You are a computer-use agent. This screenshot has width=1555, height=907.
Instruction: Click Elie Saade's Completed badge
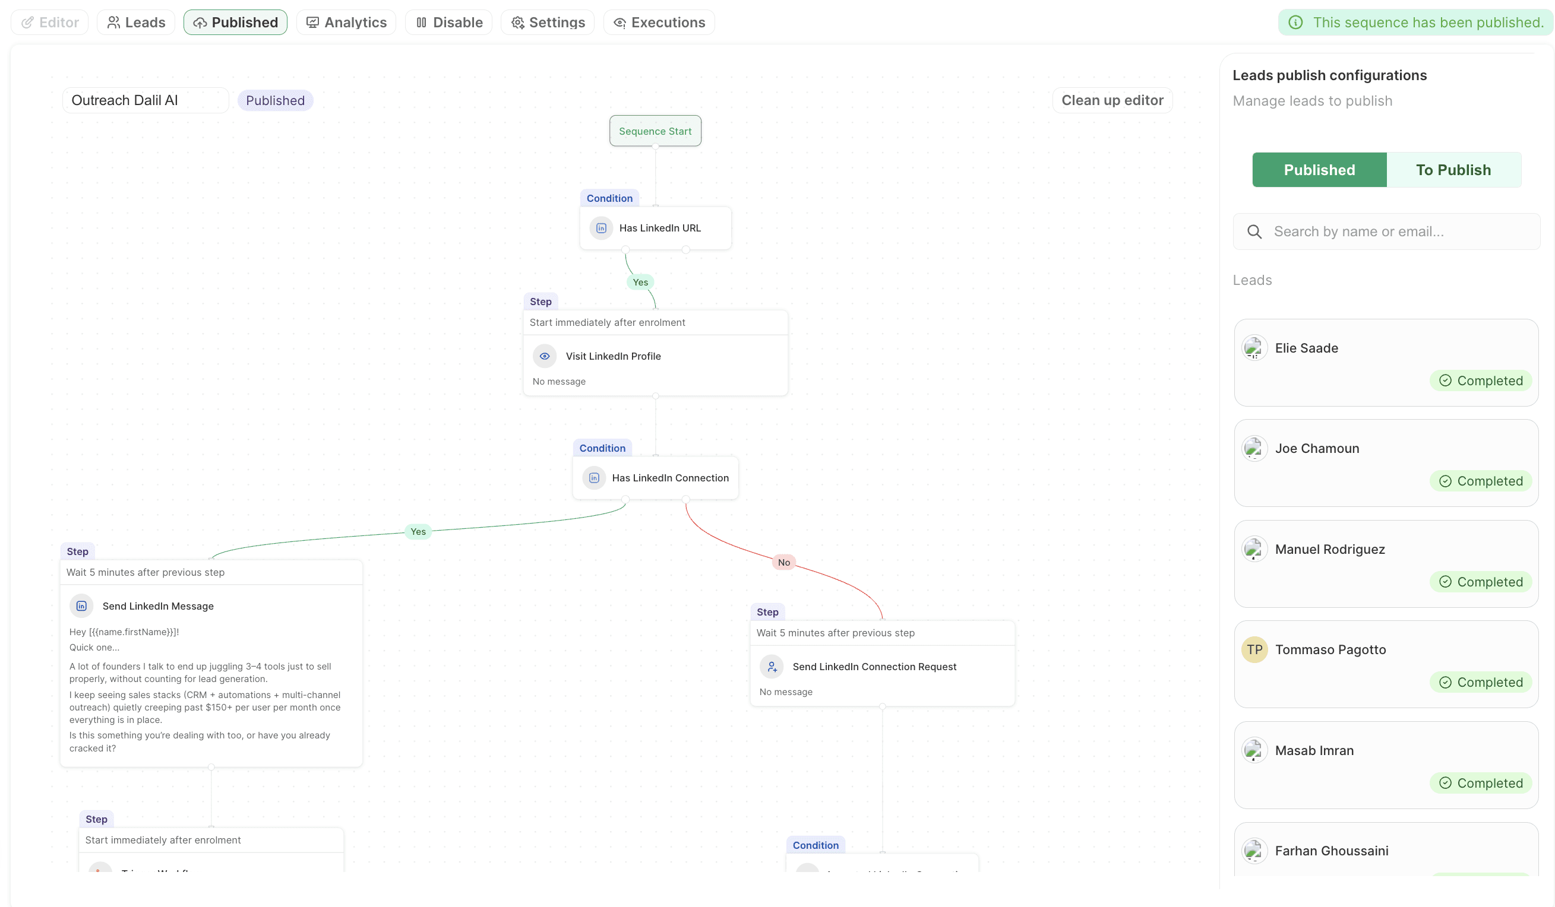(x=1480, y=380)
